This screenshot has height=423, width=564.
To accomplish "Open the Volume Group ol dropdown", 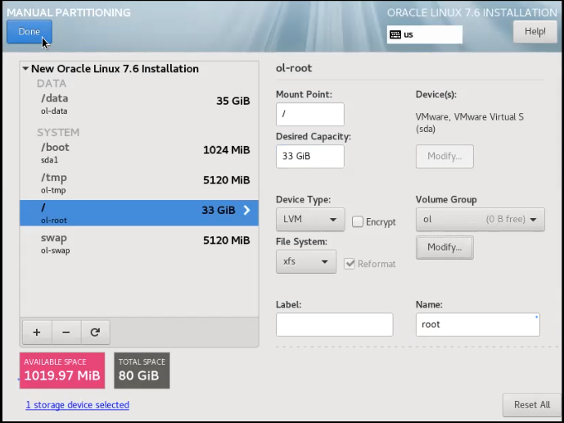I will 481,219.
